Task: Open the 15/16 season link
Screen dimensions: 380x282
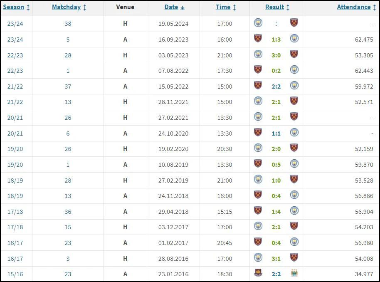Action: click(15, 274)
